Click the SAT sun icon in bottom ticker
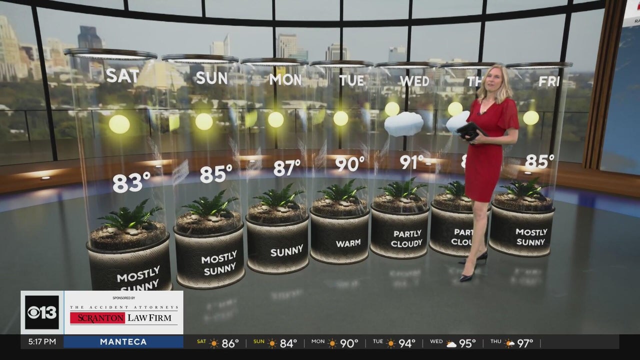640x360 pixels. (x=214, y=343)
